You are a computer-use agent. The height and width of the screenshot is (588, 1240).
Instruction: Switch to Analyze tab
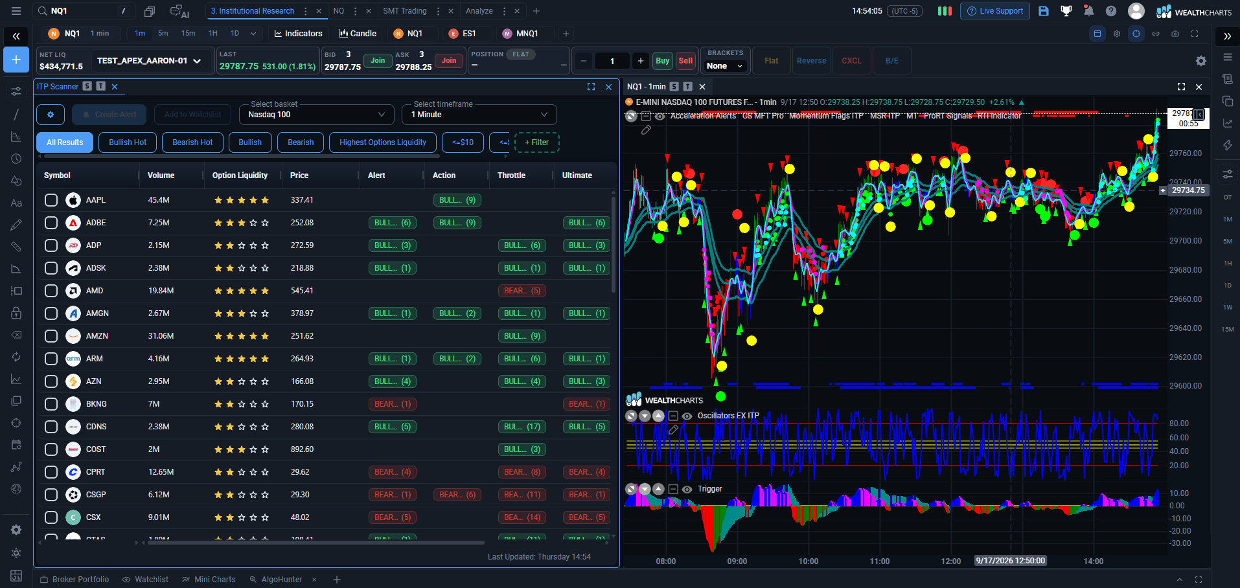pyautogui.click(x=479, y=11)
